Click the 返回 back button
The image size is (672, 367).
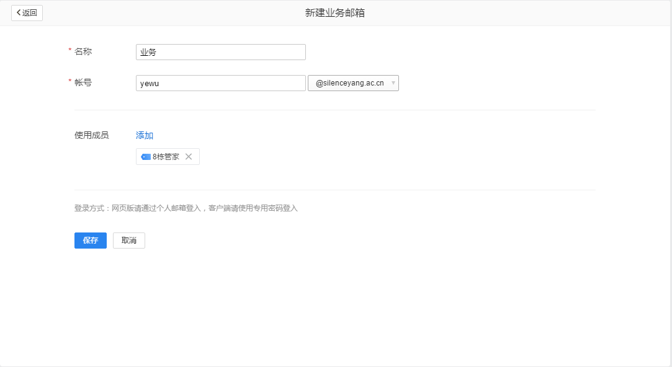(27, 12)
